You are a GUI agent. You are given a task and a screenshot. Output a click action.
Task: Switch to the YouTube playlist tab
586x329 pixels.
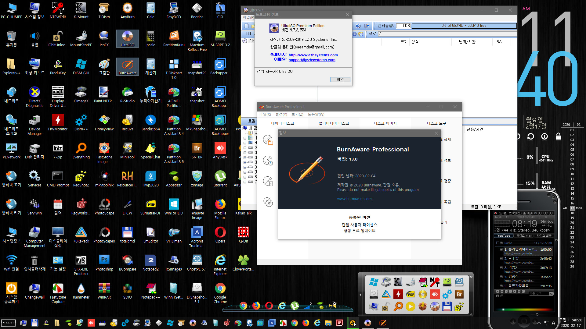(x=503, y=236)
